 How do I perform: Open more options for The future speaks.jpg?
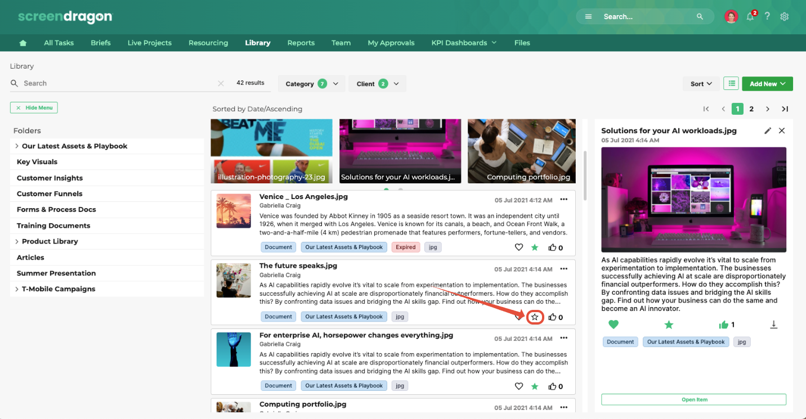tap(563, 268)
